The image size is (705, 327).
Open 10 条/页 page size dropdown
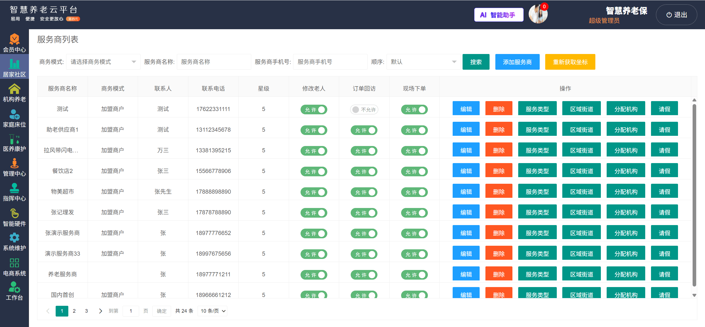(x=212, y=311)
